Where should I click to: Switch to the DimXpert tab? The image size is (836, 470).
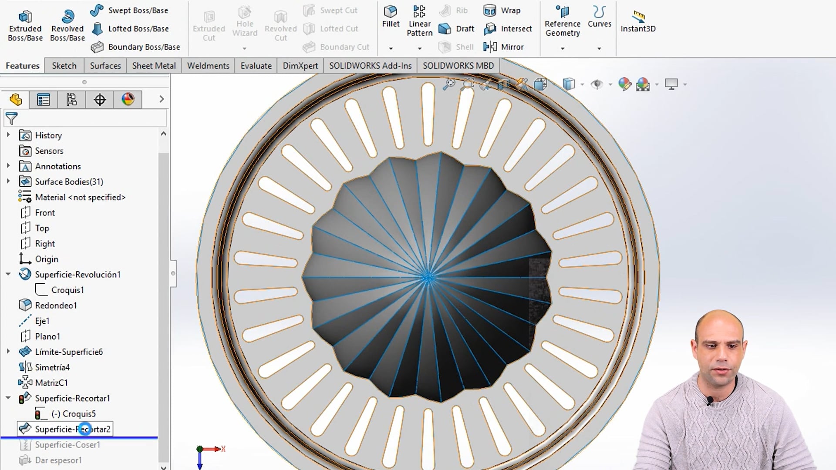[x=300, y=66]
